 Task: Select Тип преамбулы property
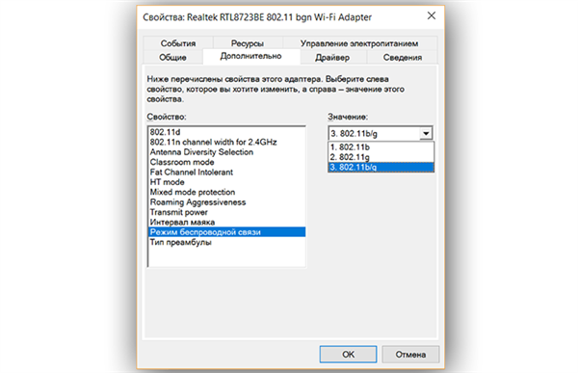pyautogui.click(x=227, y=242)
